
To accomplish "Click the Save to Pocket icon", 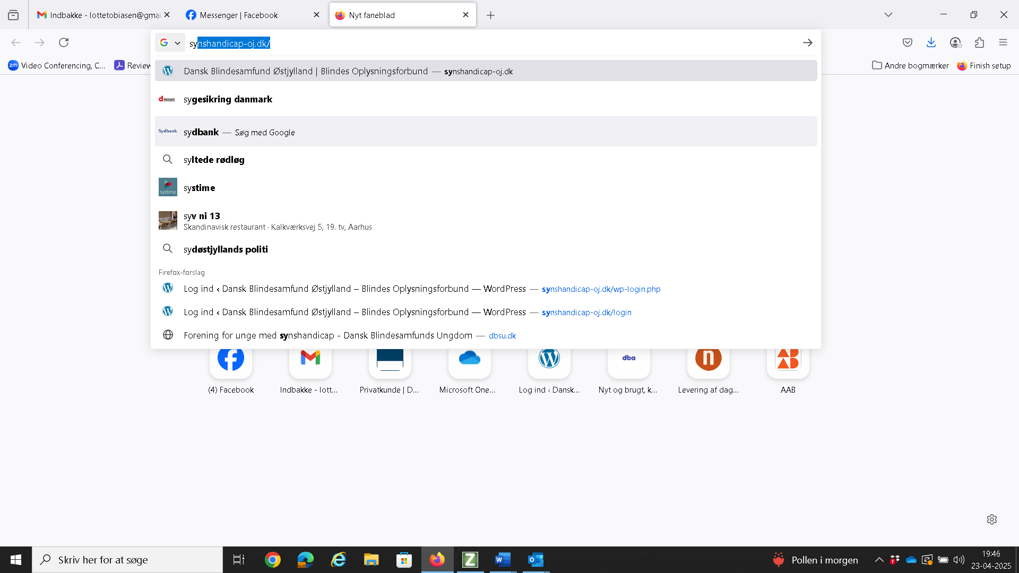I will [908, 42].
